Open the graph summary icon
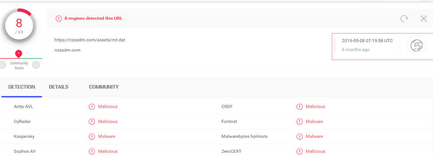433x156 pixels. (x=424, y=18)
